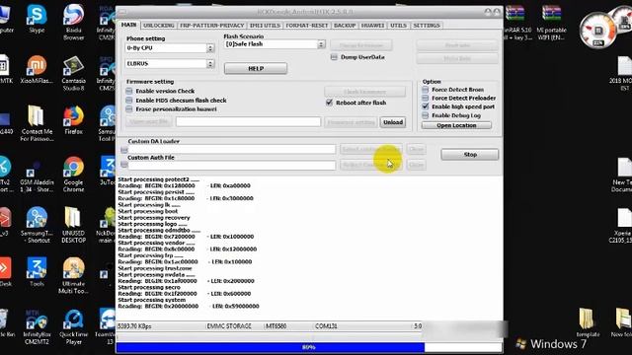The width and height of the screenshot is (632, 355).
Task: Open the UTILS tab
Action: point(398,26)
